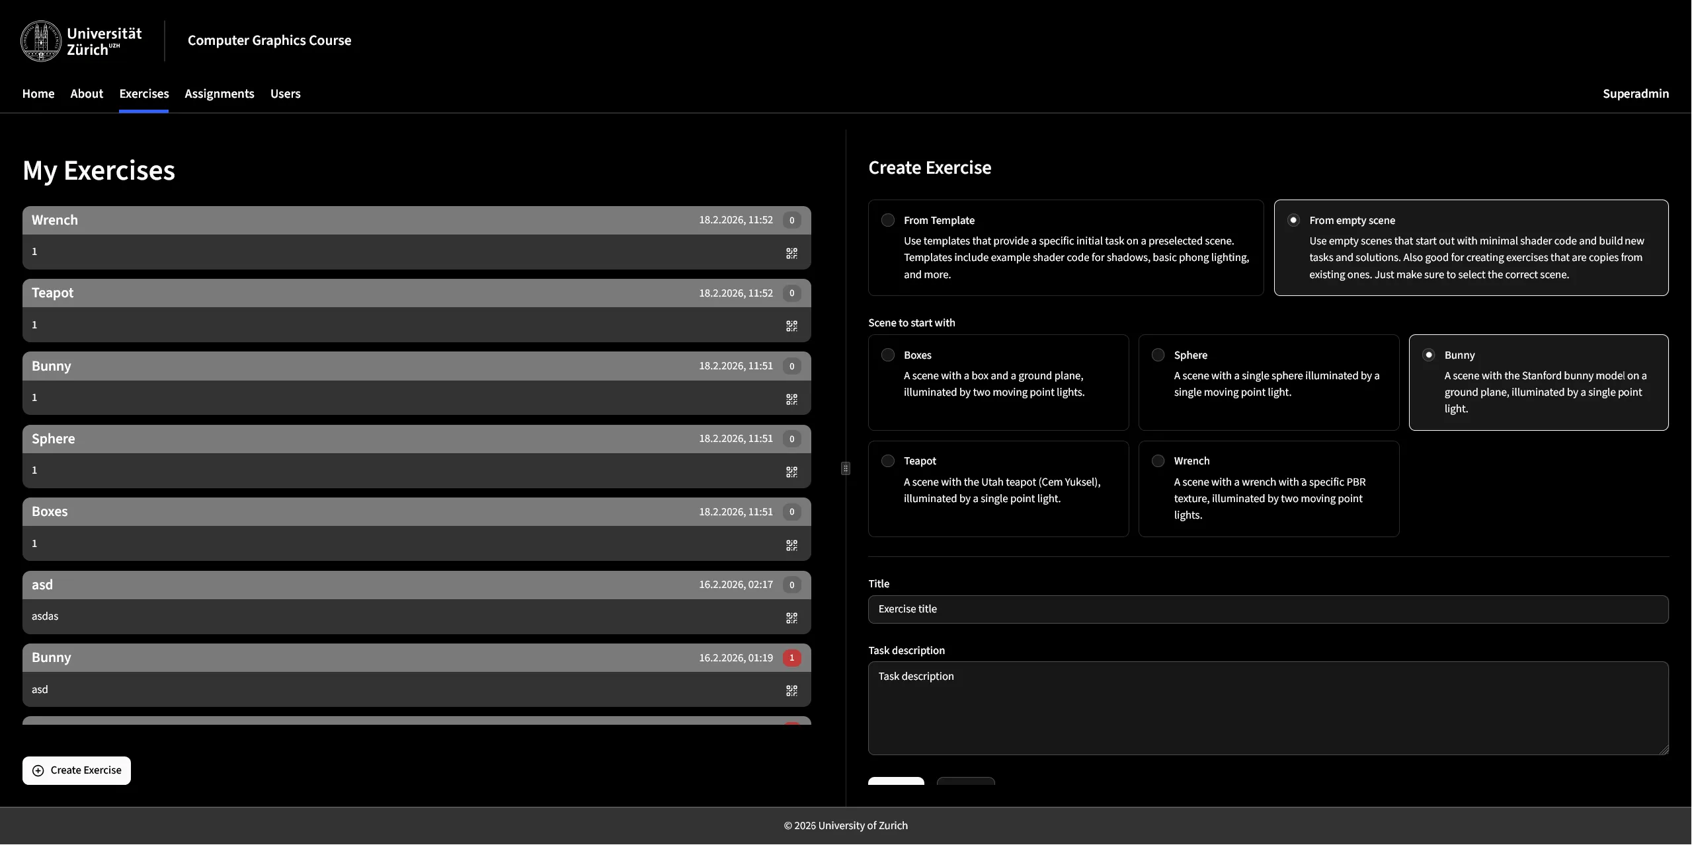1692x845 pixels.
Task: Select the Sphere scene radio button
Action: tap(1158, 355)
